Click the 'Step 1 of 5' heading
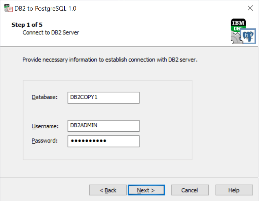The width and height of the screenshot is (259, 201). coord(27,25)
